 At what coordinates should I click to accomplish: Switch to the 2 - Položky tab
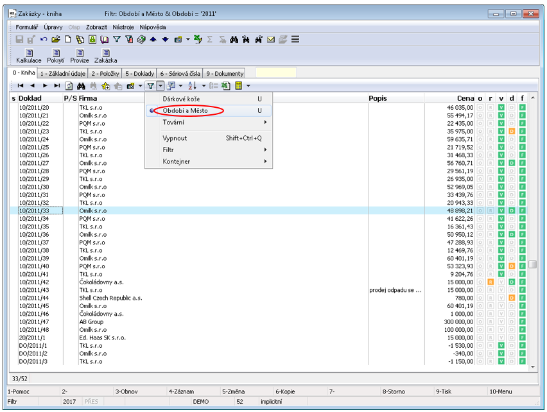[105, 74]
